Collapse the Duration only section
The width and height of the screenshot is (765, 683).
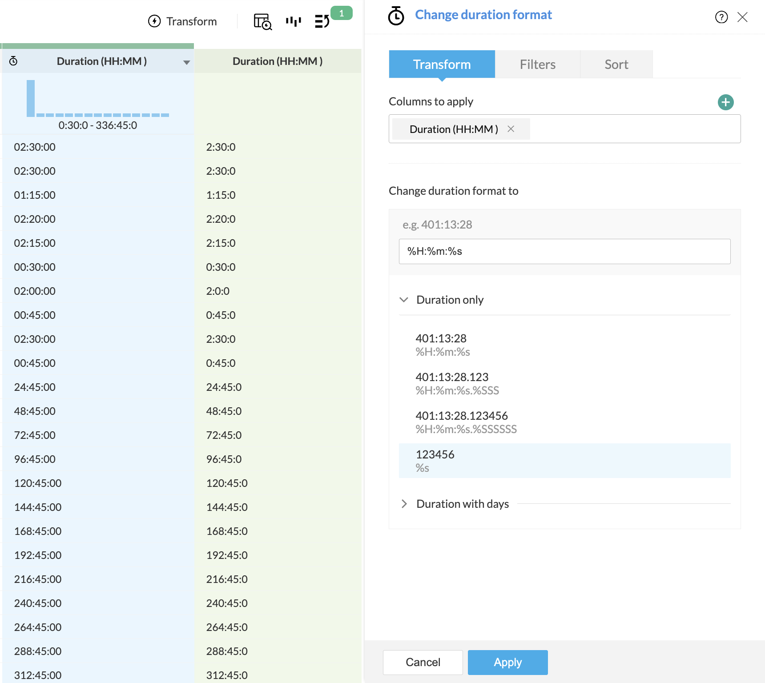pyautogui.click(x=404, y=300)
